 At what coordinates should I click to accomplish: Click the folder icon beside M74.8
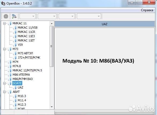tap(10, 66)
